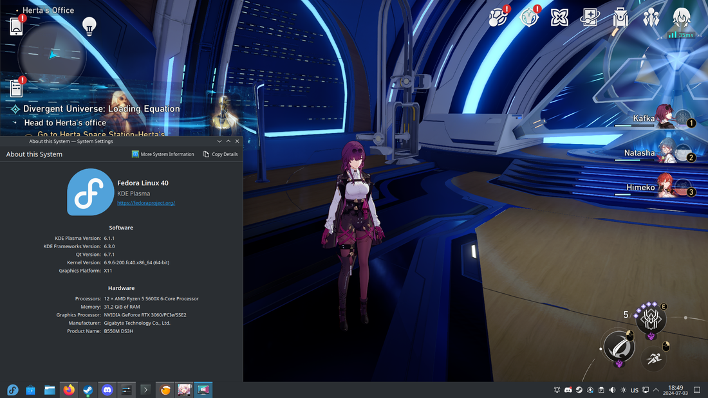Viewport: 708px width, 398px height.
Task: Open the backpack inventory icon
Action: 620,18
